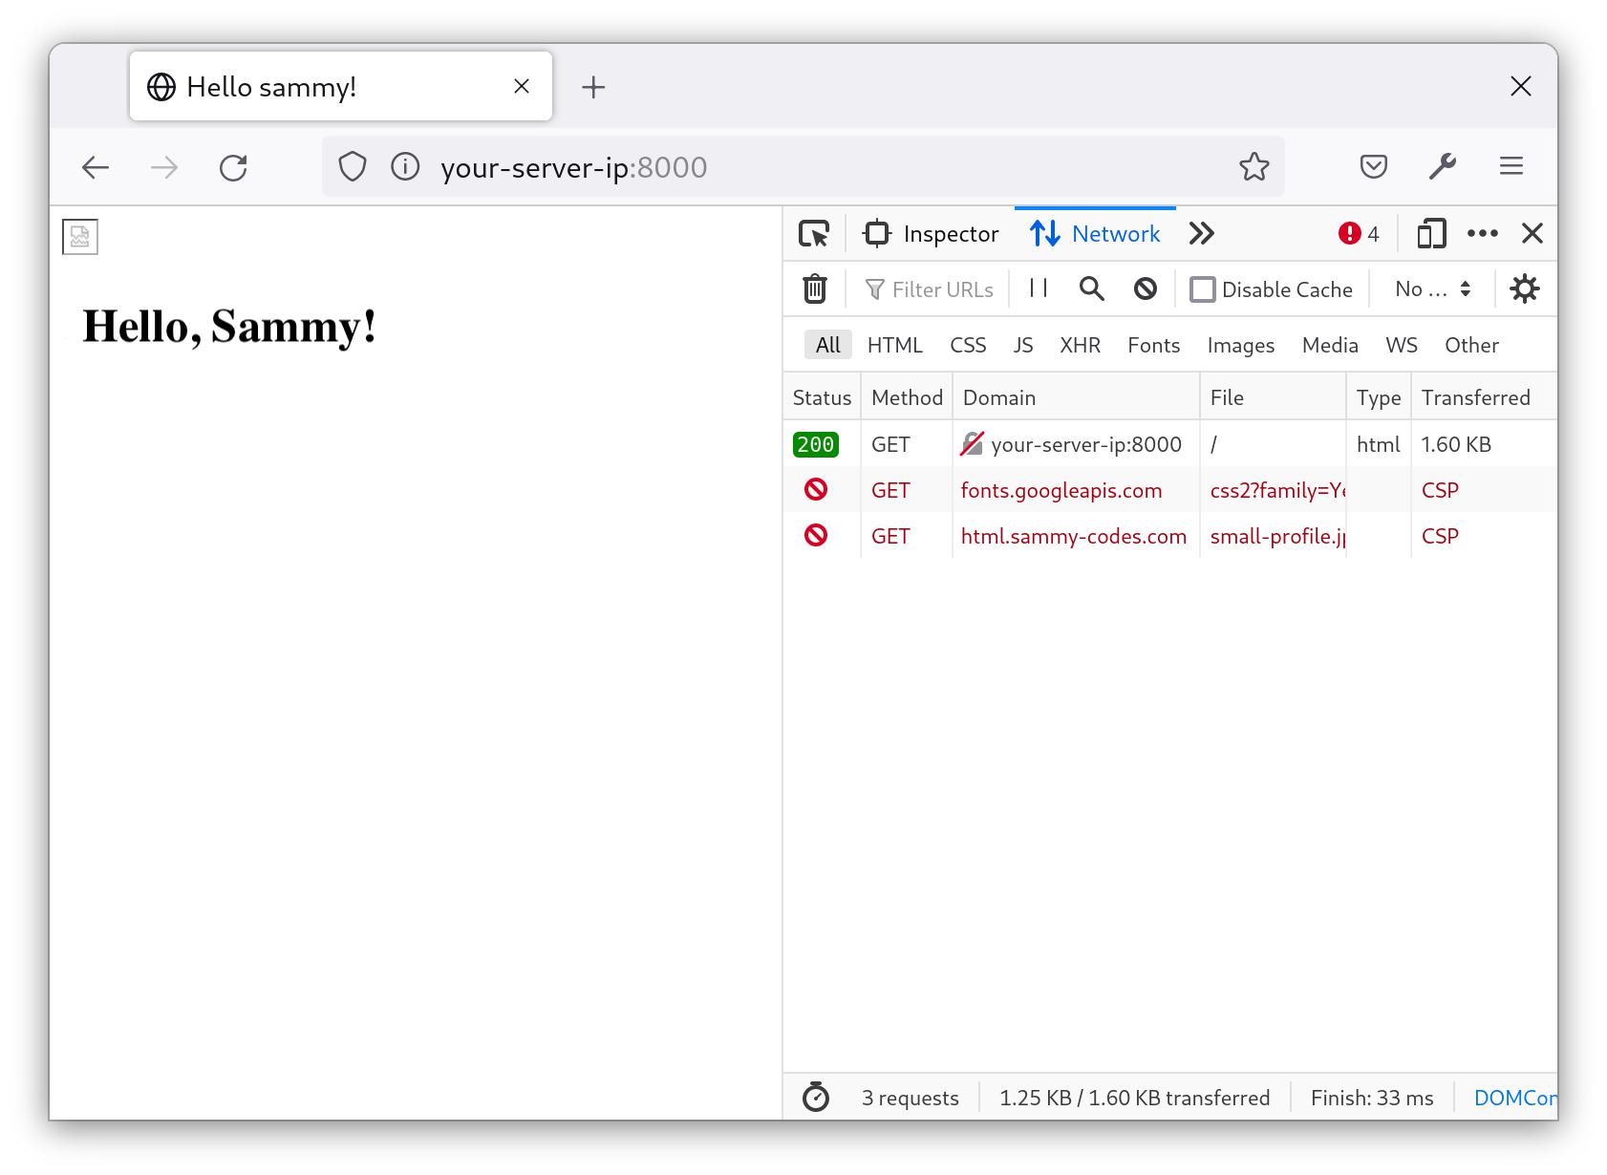Select the Fonts request filter
Image resolution: width=1607 pixels, height=1175 pixels.
(1153, 345)
